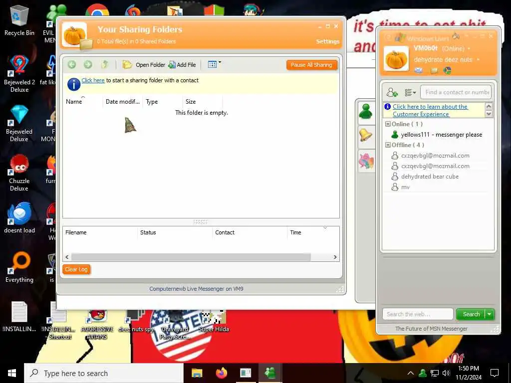
Task: Click the taskbar search box
Action: tap(104, 373)
